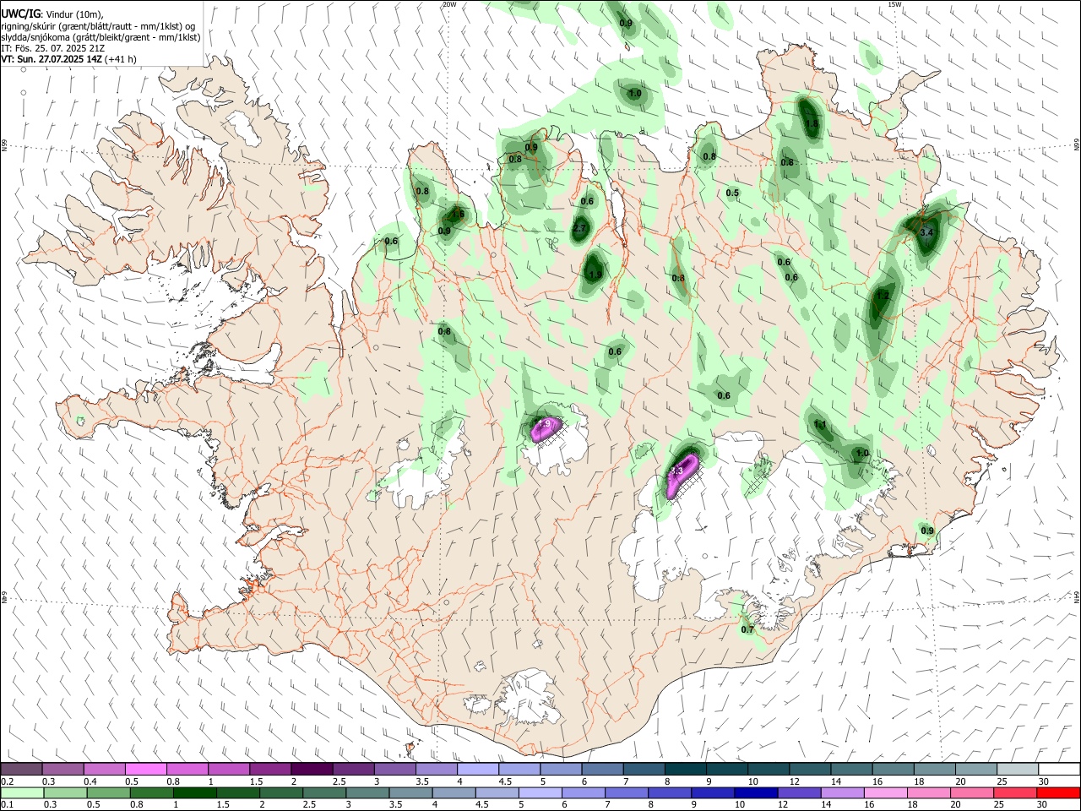This screenshot has height=811, width=1081.
Task: Click the 1.8 precipitation value
Action: (812, 123)
